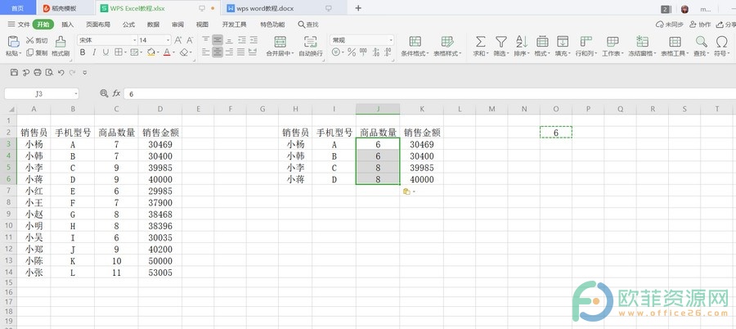
Task: Click the ribbon Find (查找) magnifier icon
Action: (x=702, y=42)
